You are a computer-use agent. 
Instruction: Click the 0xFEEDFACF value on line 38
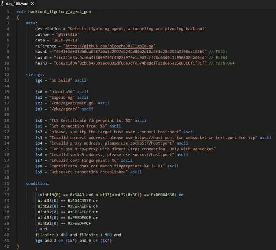pyautogui.click(x=79, y=224)
